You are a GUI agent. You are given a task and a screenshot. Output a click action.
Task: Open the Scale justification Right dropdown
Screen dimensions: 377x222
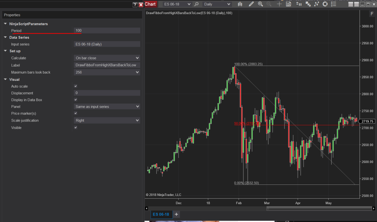107,120
